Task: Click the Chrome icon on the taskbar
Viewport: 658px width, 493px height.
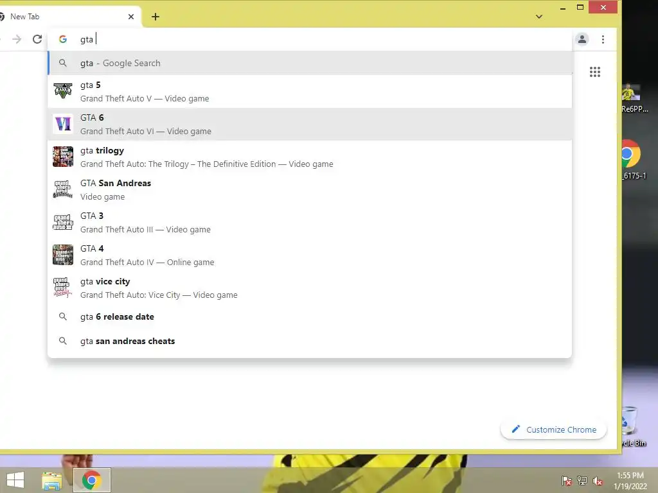Action: pos(91,480)
